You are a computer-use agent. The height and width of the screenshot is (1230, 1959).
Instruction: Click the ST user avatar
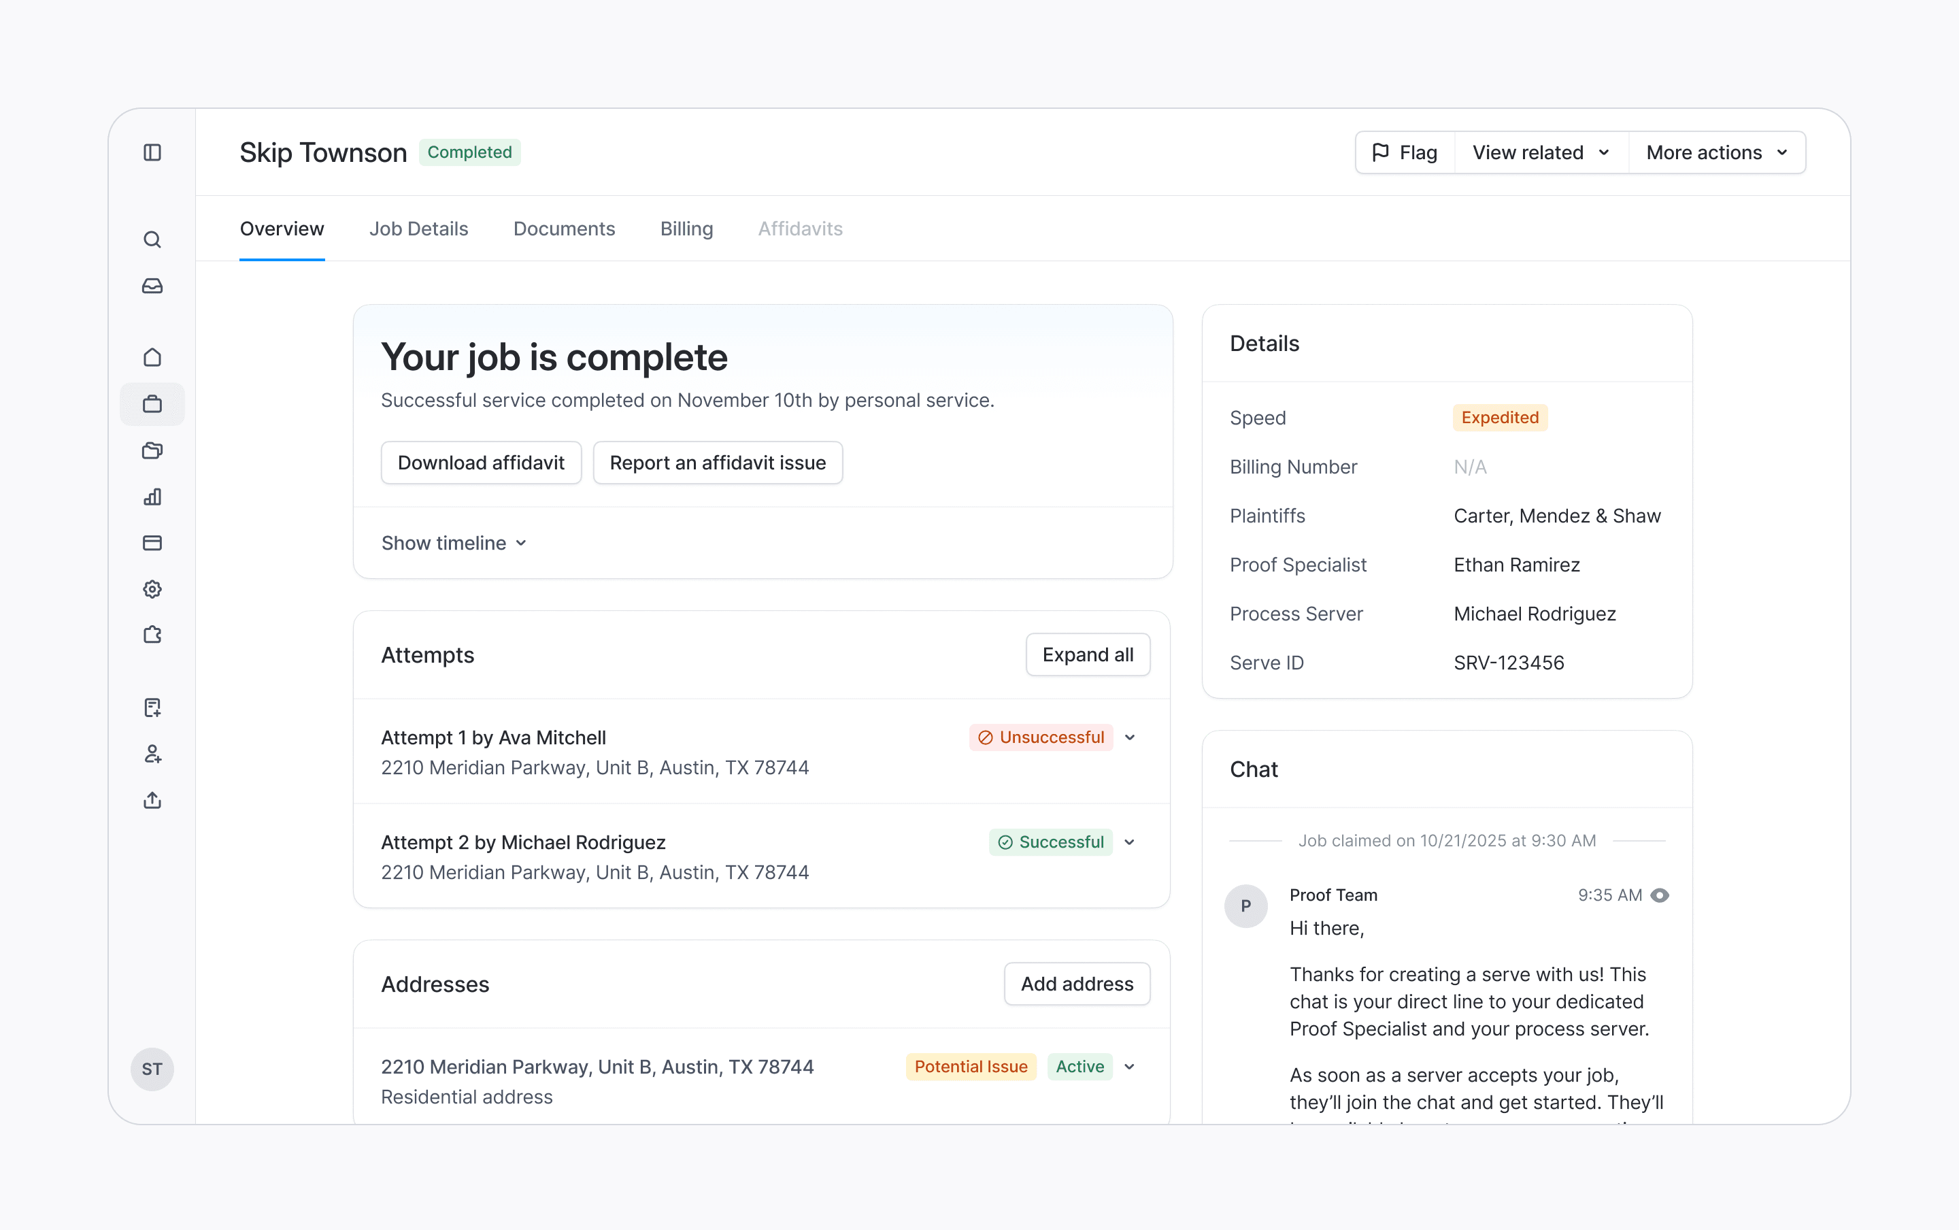152,1069
